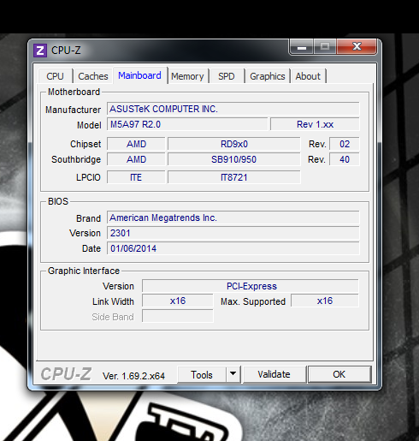Click the Max. Supported x16 value
The width and height of the screenshot is (419, 441).
pyautogui.click(x=325, y=301)
